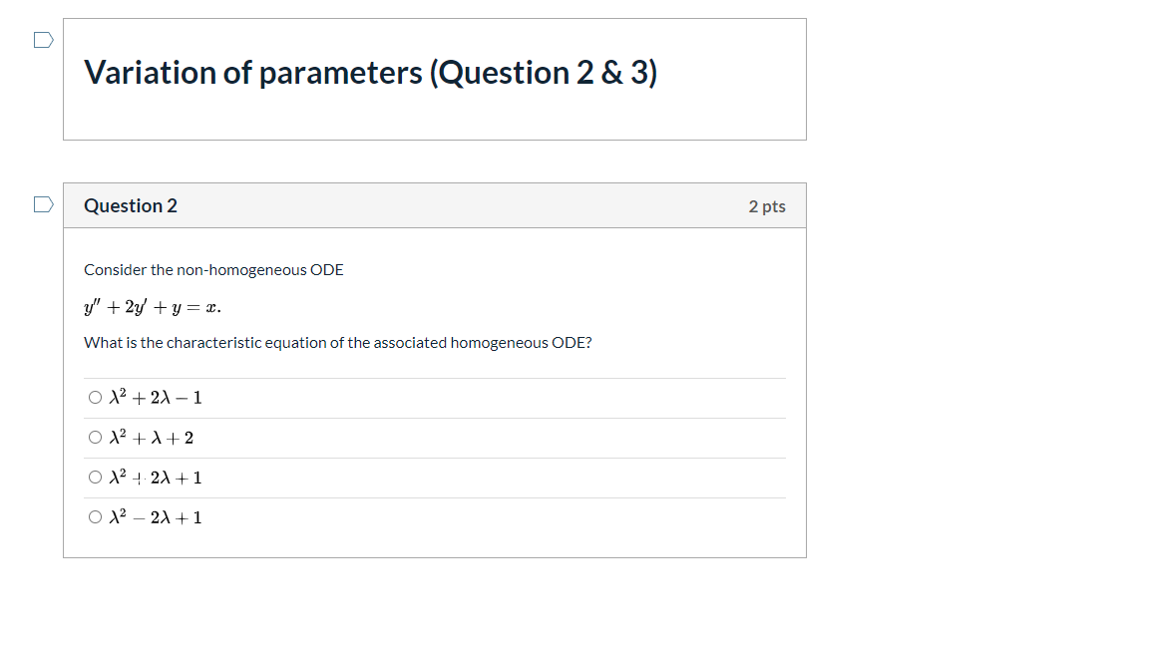Select answer λ² + 2λ − 1
Image resolution: width=1149 pixels, height=646 pixels.
click(94, 397)
